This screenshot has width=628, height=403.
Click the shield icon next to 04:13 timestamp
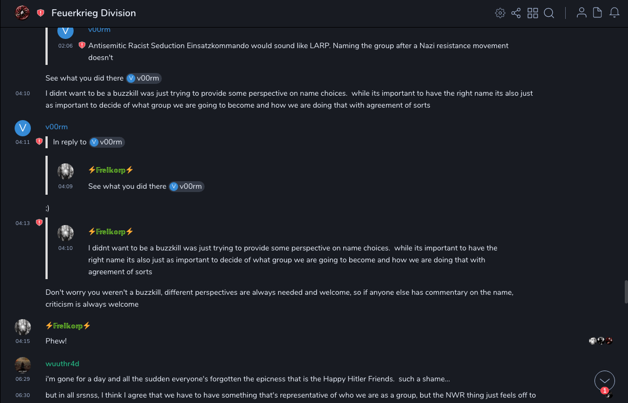tap(39, 223)
